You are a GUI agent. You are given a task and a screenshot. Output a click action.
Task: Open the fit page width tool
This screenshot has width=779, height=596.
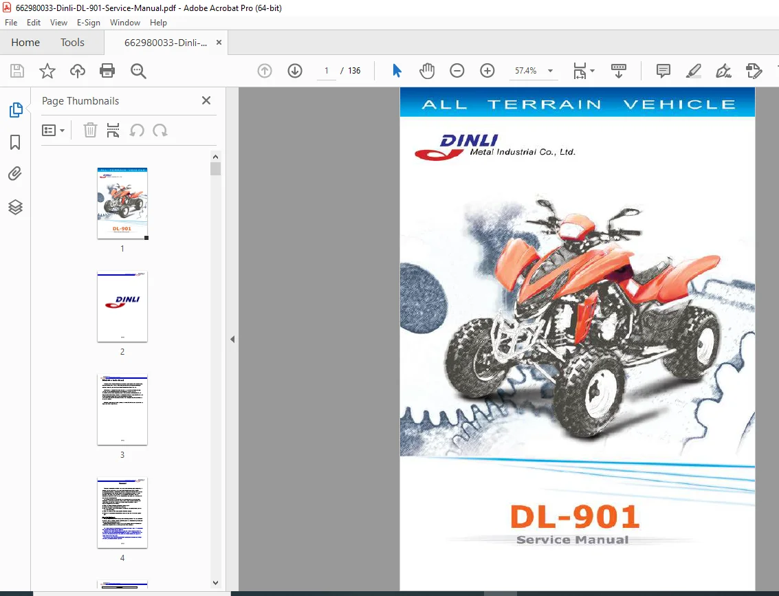point(580,71)
